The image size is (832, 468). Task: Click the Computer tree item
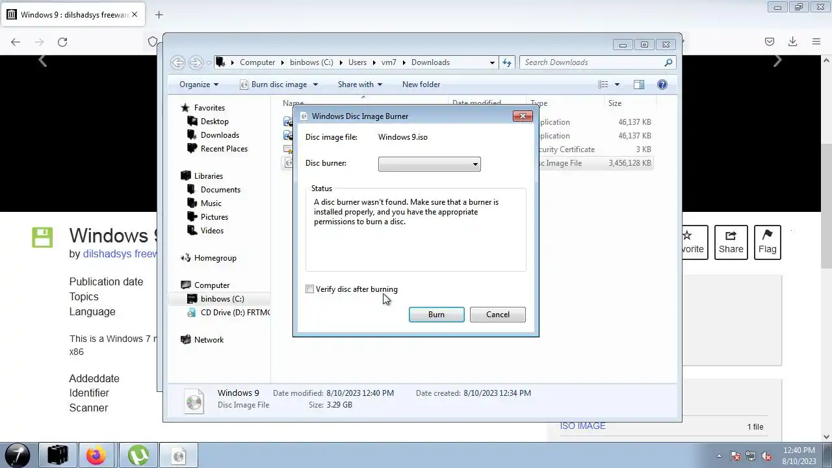[212, 285]
